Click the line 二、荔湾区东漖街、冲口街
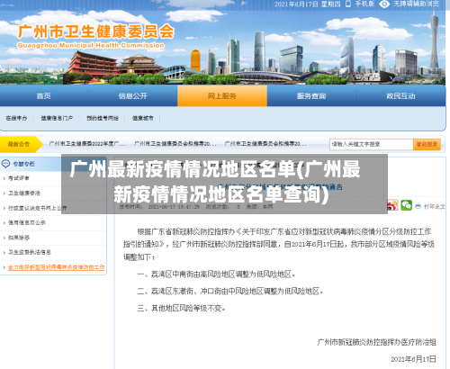Viewport: 450px width, 369px height. (229, 291)
